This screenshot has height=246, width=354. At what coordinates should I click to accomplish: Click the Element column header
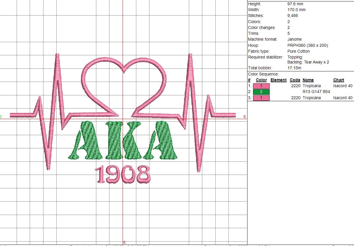pyautogui.click(x=278, y=80)
